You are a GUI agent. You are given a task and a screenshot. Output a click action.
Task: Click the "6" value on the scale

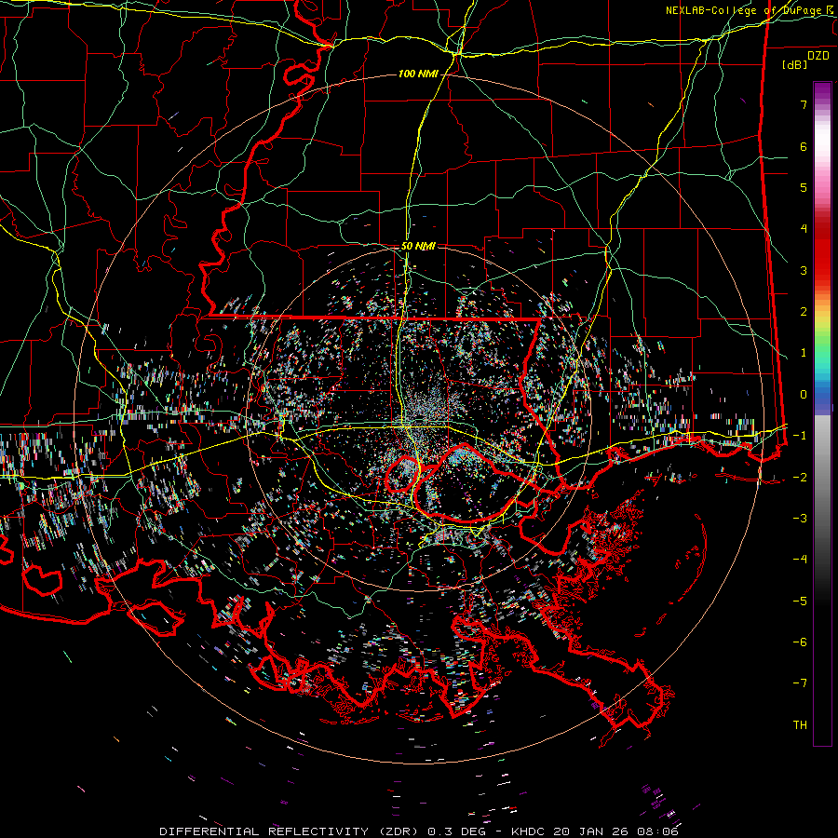pyautogui.click(x=804, y=146)
